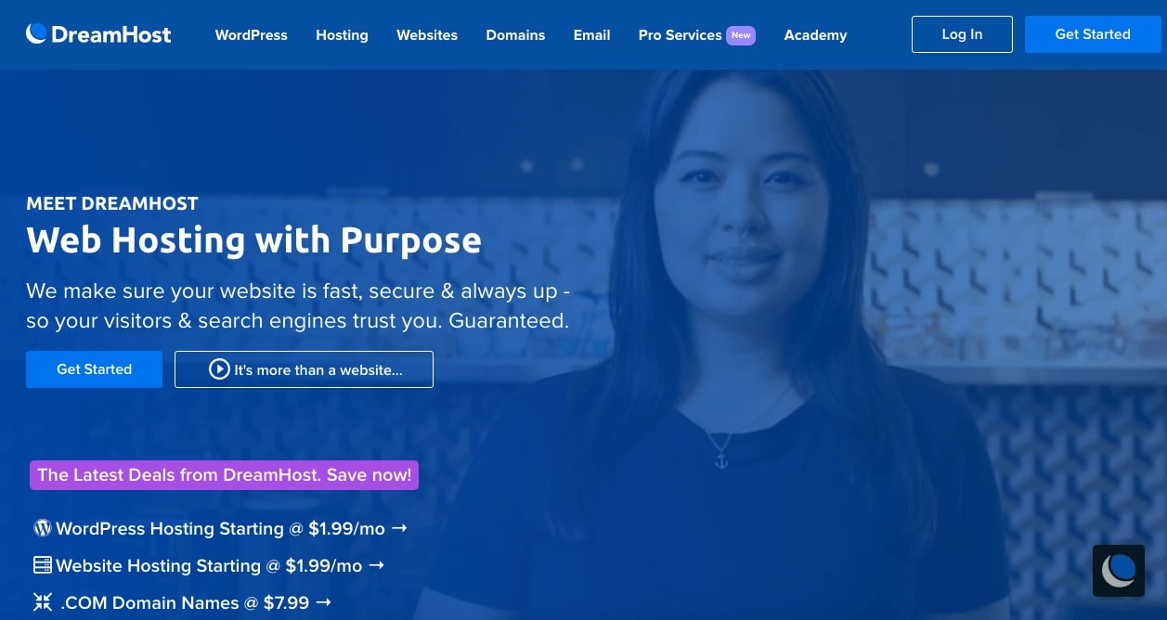This screenshot has height=620, width=1167.
Task: Click the DreamHost moon logo
Action: (x=36, y=34)
